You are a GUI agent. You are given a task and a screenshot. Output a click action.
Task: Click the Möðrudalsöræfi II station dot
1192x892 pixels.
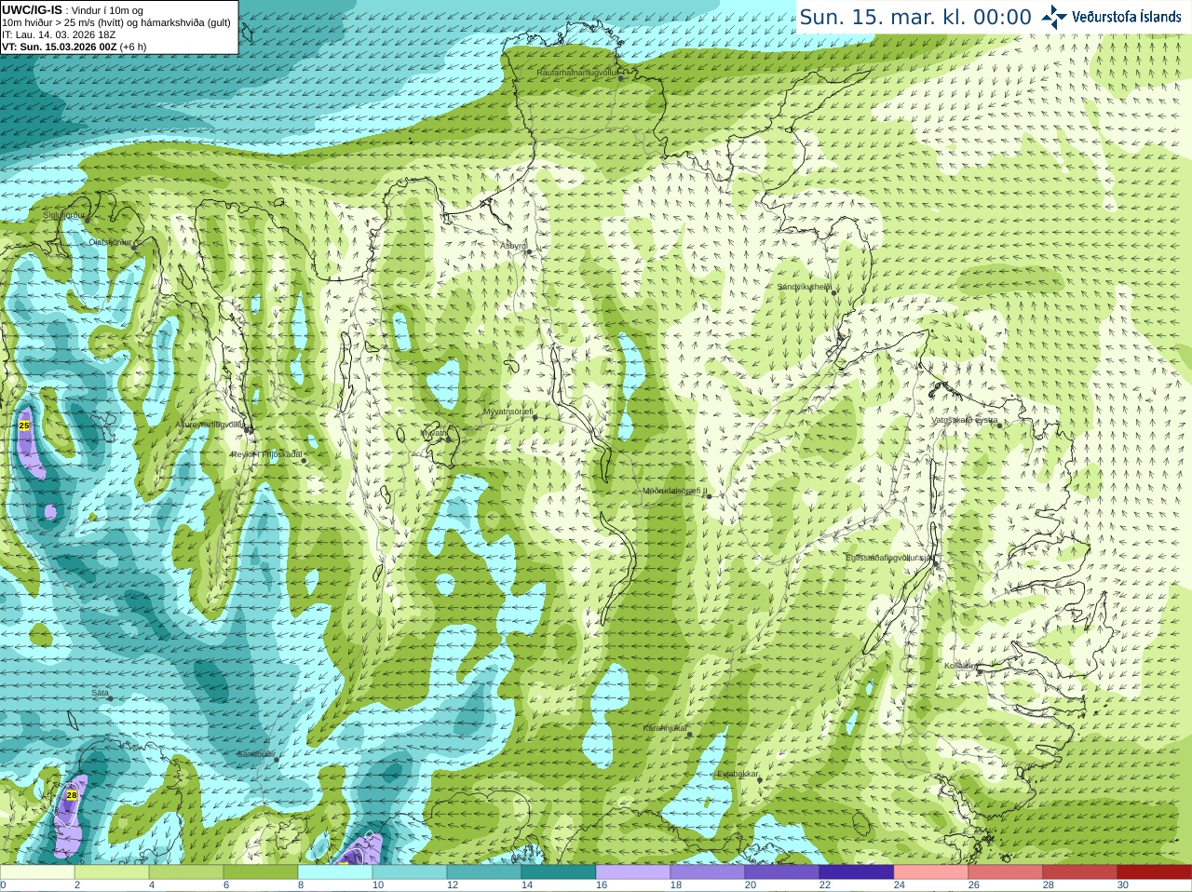[x=710, y=496]
